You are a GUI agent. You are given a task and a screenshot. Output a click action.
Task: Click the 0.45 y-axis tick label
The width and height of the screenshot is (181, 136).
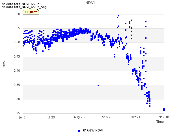coord(17,57)
